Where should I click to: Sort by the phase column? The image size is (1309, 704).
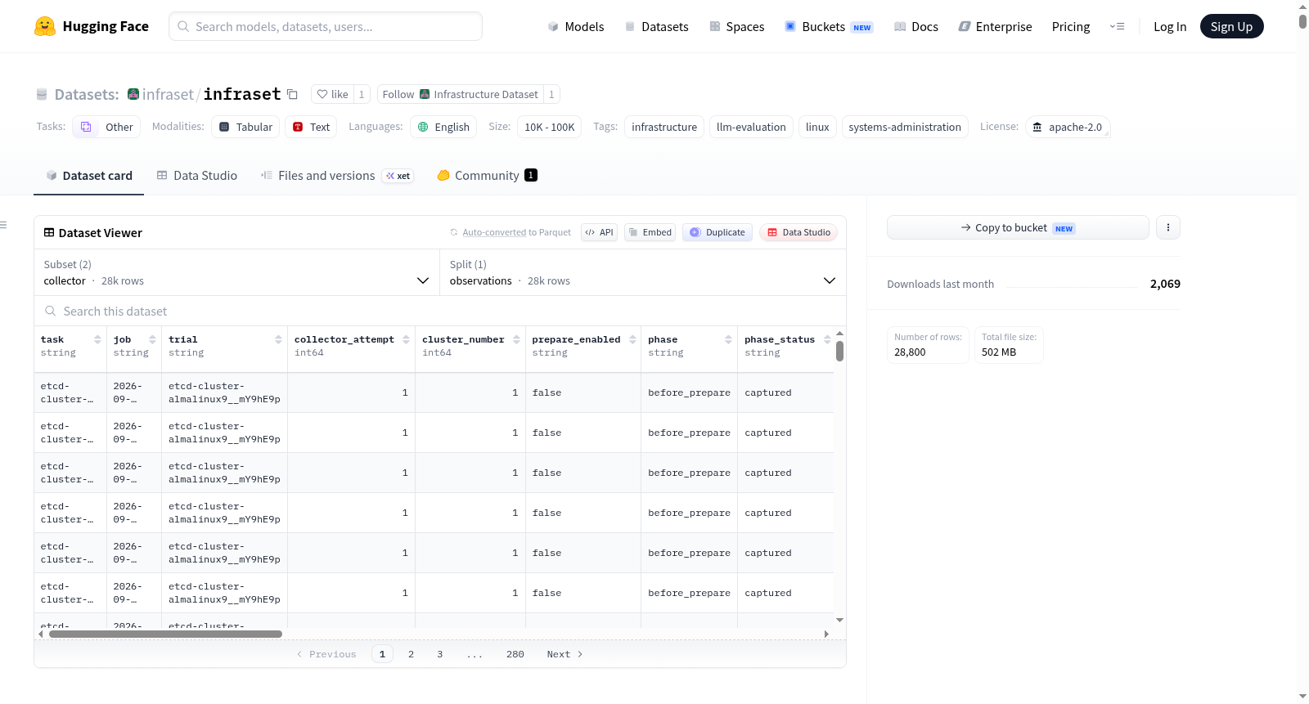(728, 339)
